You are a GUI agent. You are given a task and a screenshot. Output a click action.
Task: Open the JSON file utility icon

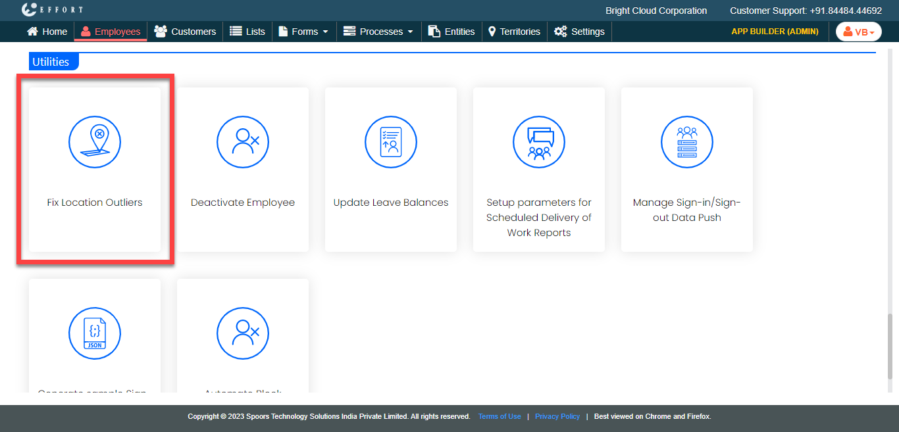95,333
